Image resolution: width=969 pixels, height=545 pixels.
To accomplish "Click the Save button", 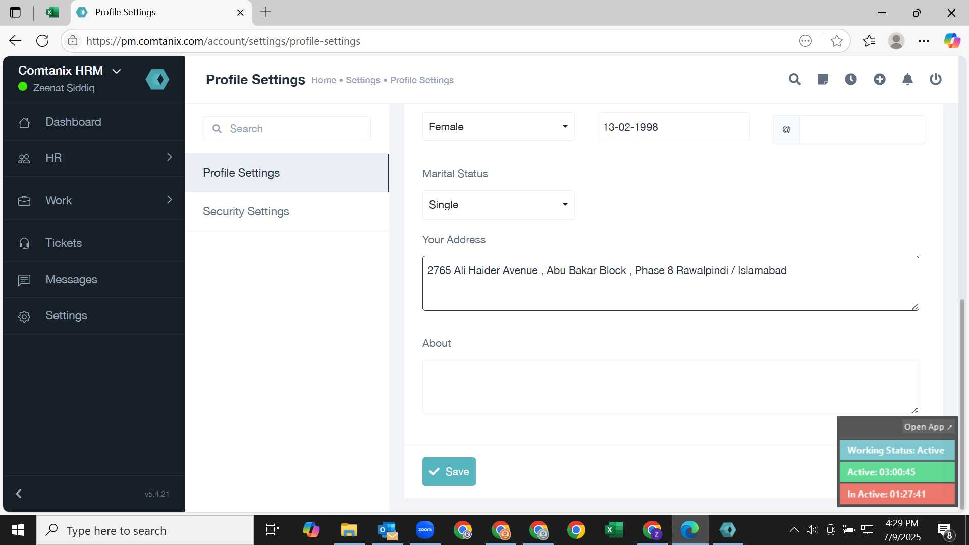I will pos(449,471).
